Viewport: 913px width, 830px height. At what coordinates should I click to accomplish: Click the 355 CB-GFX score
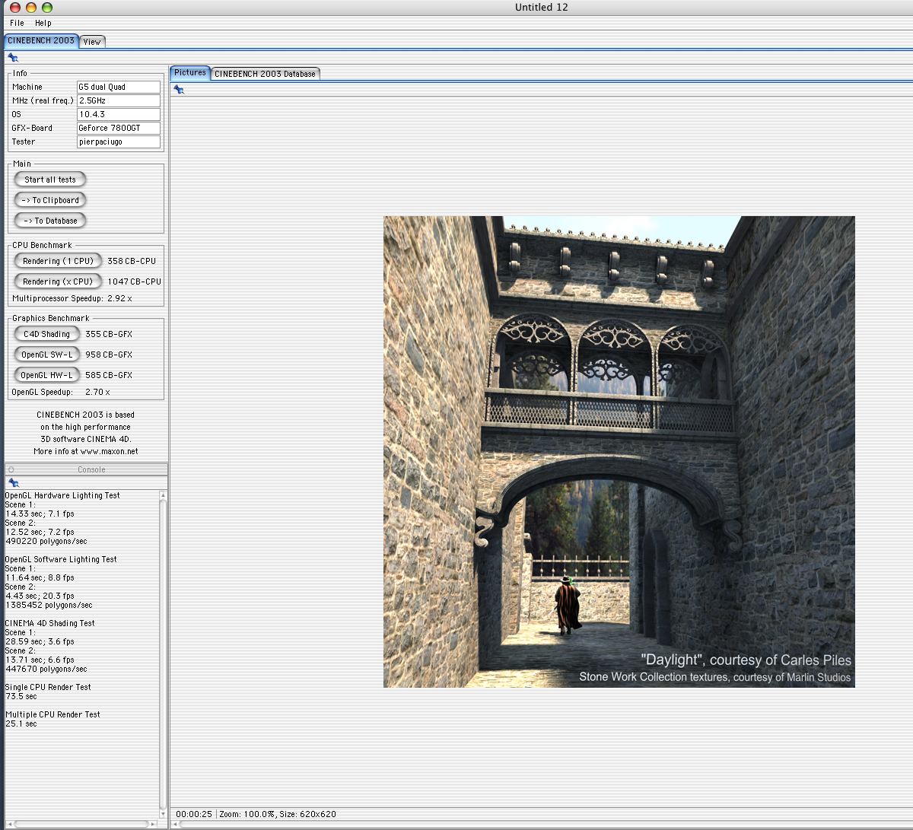[x=109, y=334]
